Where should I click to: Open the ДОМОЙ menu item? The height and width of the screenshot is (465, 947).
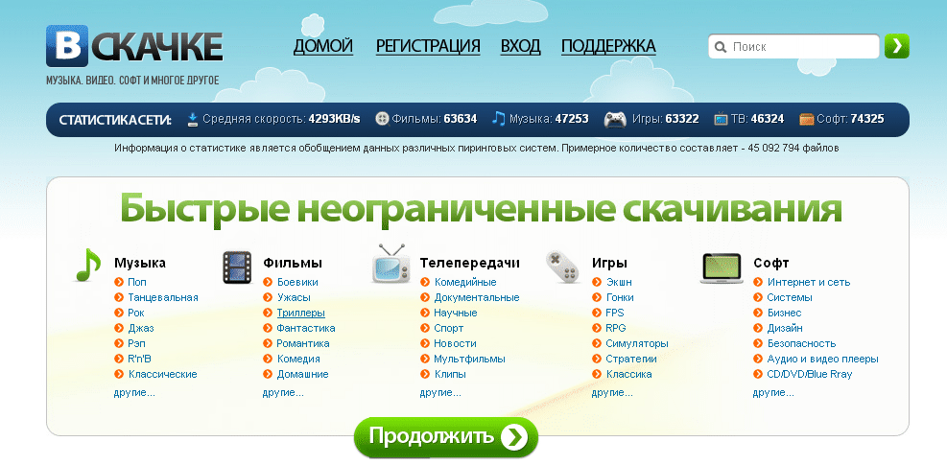coord(323,46)
